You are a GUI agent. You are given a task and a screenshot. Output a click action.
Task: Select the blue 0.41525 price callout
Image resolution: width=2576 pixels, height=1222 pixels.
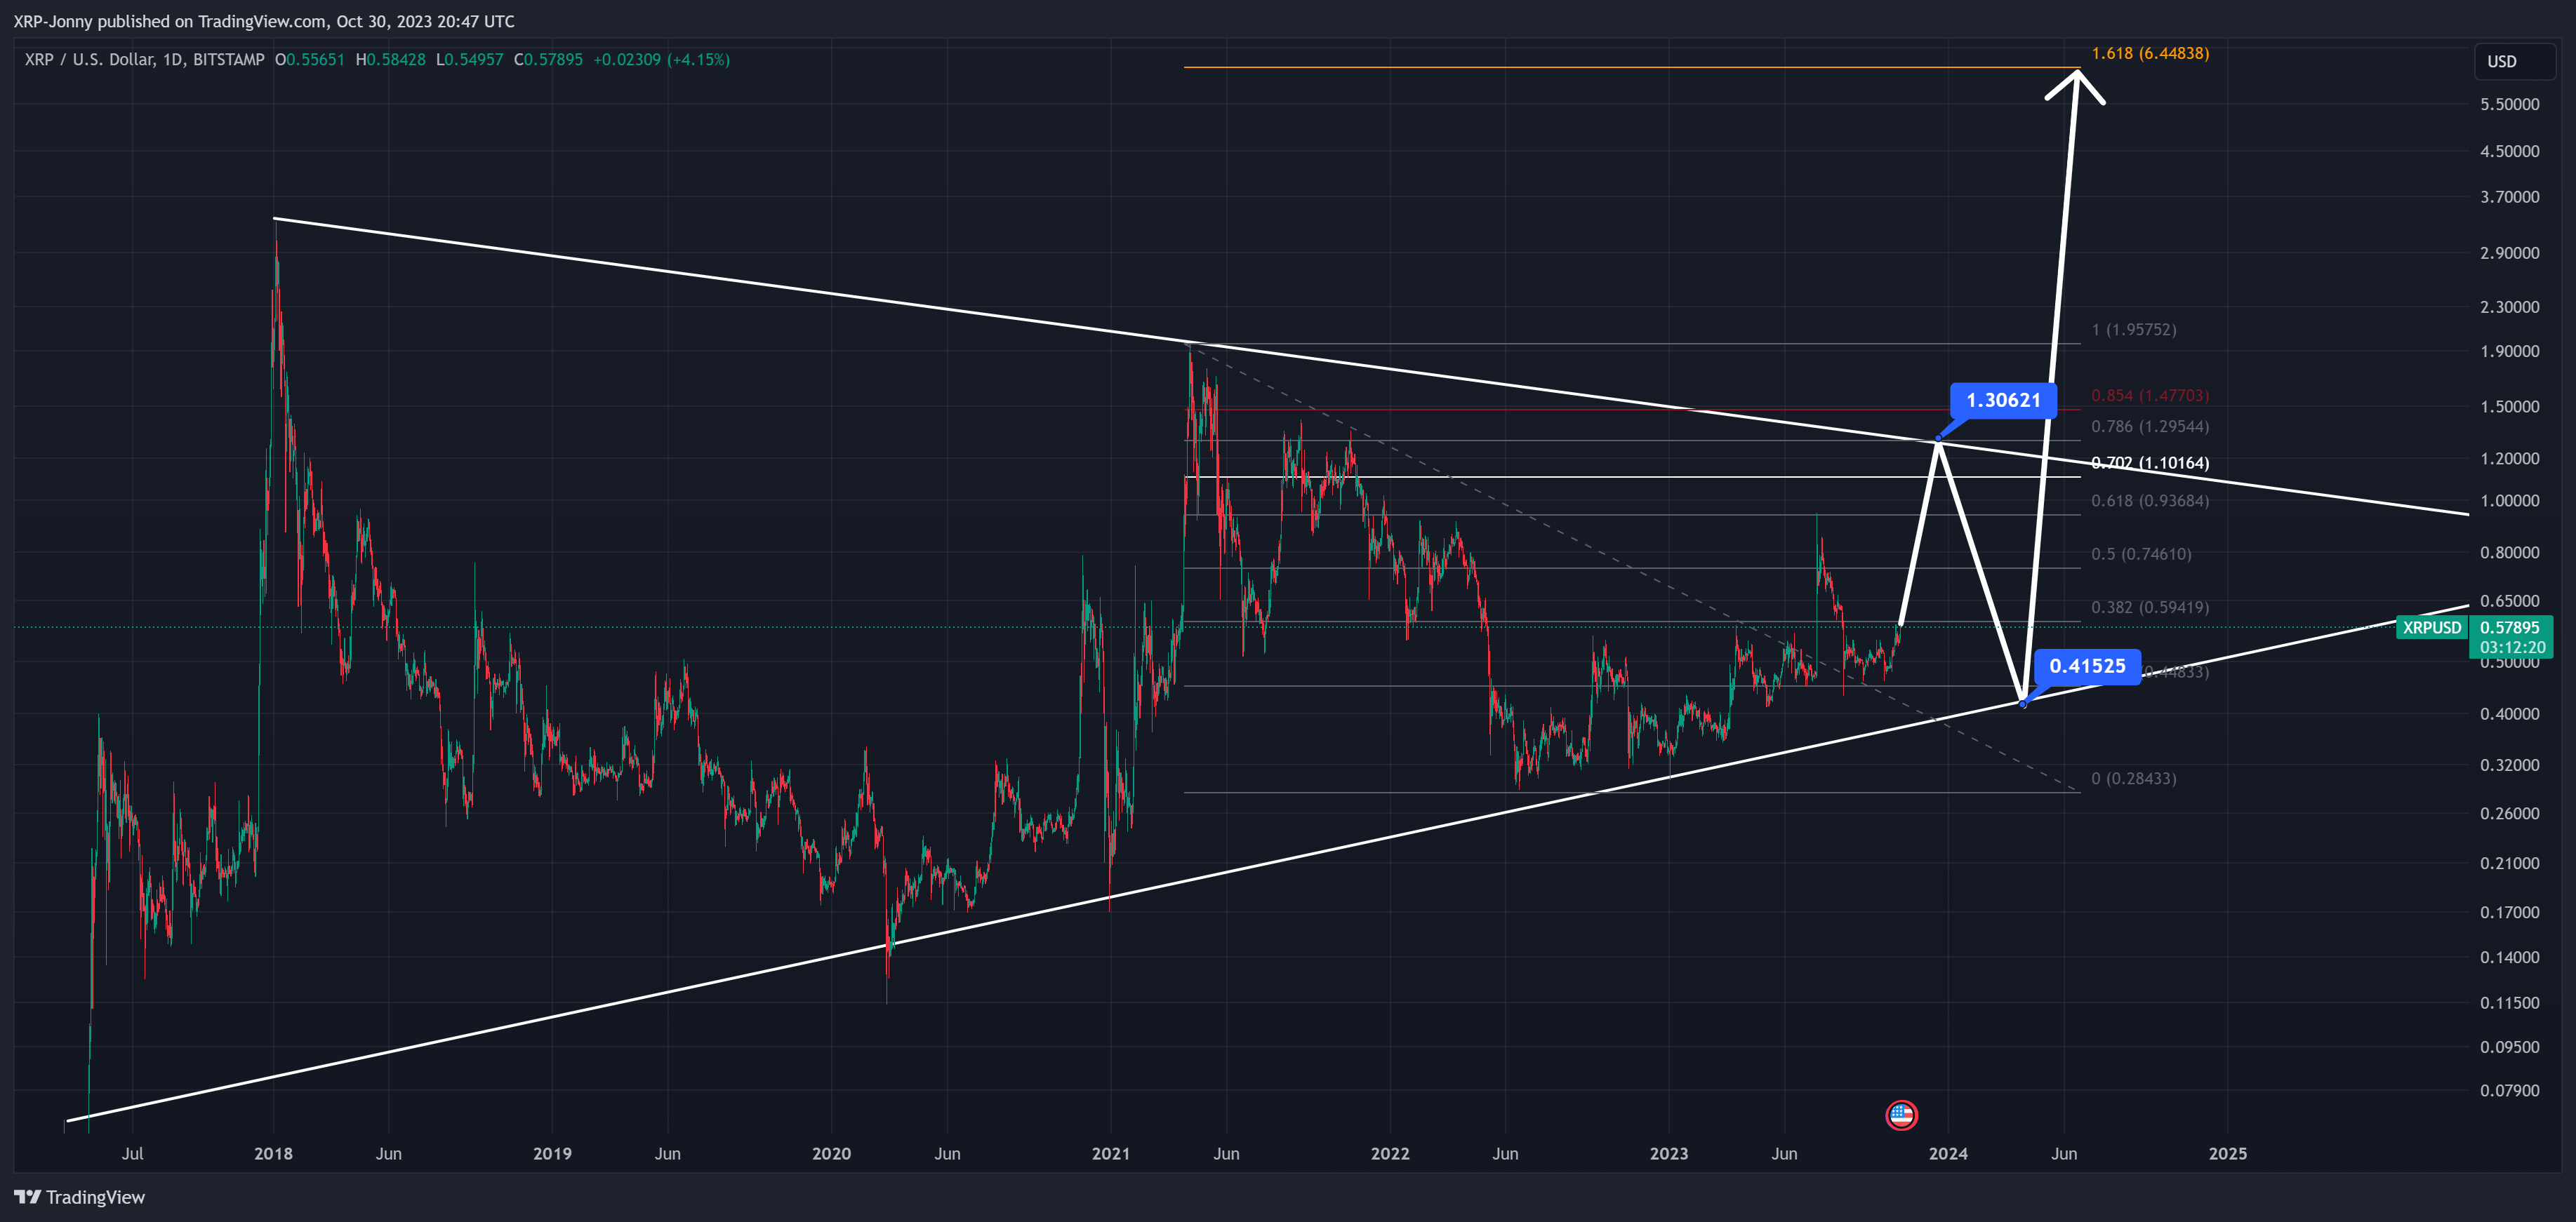2087,666
